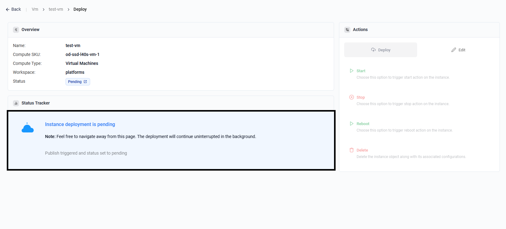This screenshot has width=506, height=229.
Task: Click 'Publish triggered and status set to pending' text
Action: 86,153
